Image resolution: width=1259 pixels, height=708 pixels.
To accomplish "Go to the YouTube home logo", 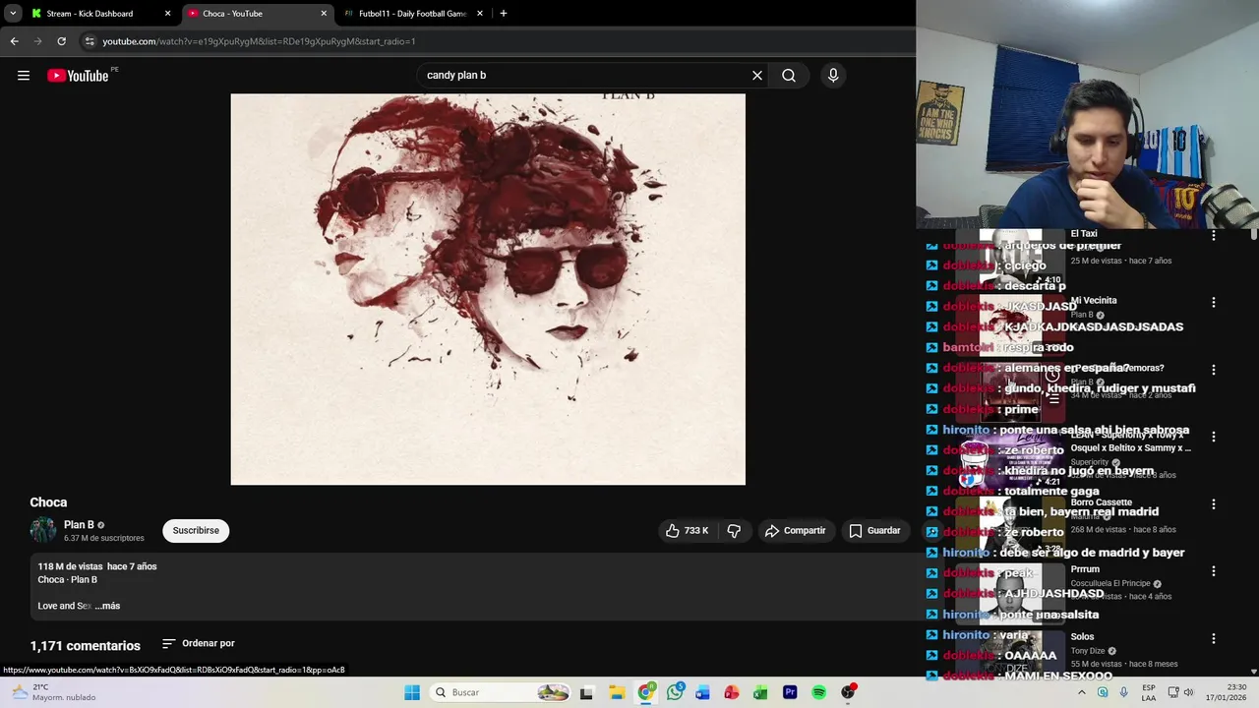I will coord(78,76).
